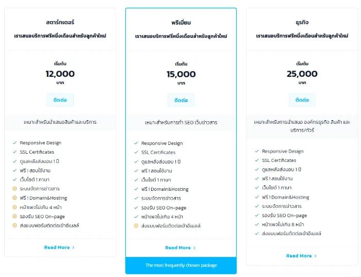Click the ติดต่อ button under the 25,000 plan

[302, 100]
